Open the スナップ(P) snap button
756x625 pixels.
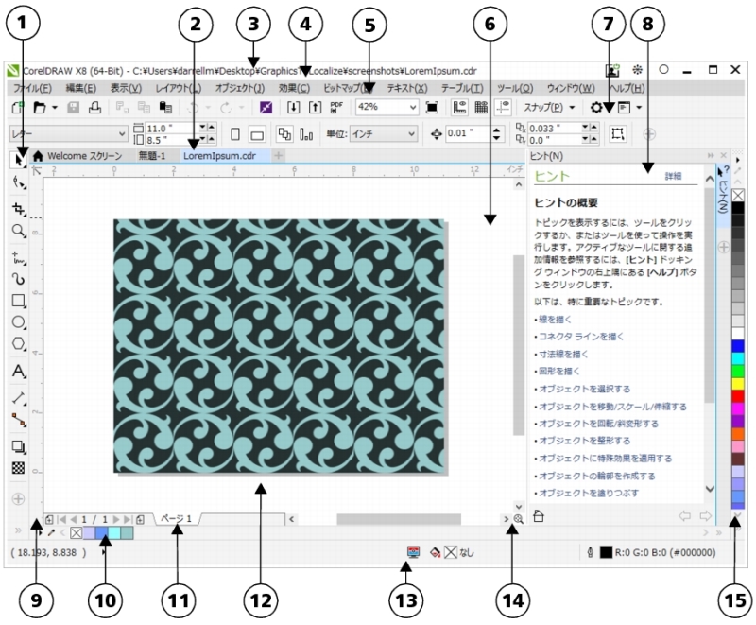click(549, 108)
